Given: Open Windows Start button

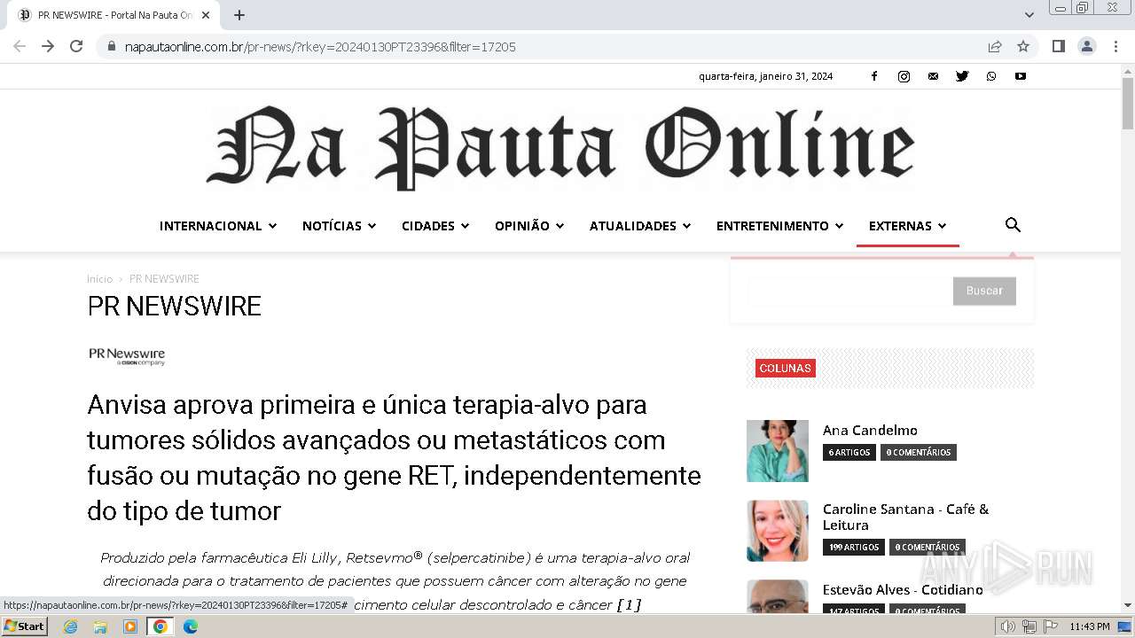Looking at the screenshot, I should (x=24, y=626).
